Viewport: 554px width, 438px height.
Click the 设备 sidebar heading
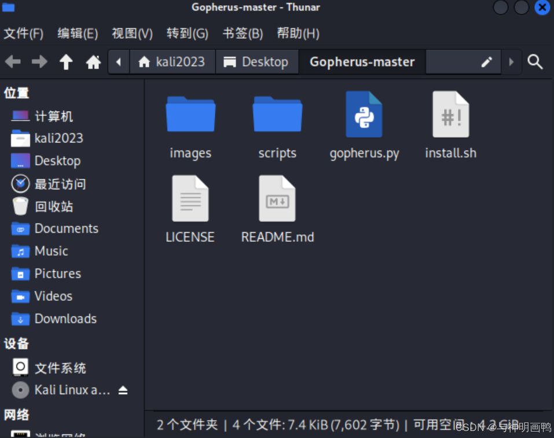pyautogui.click(x=16, y=343)
